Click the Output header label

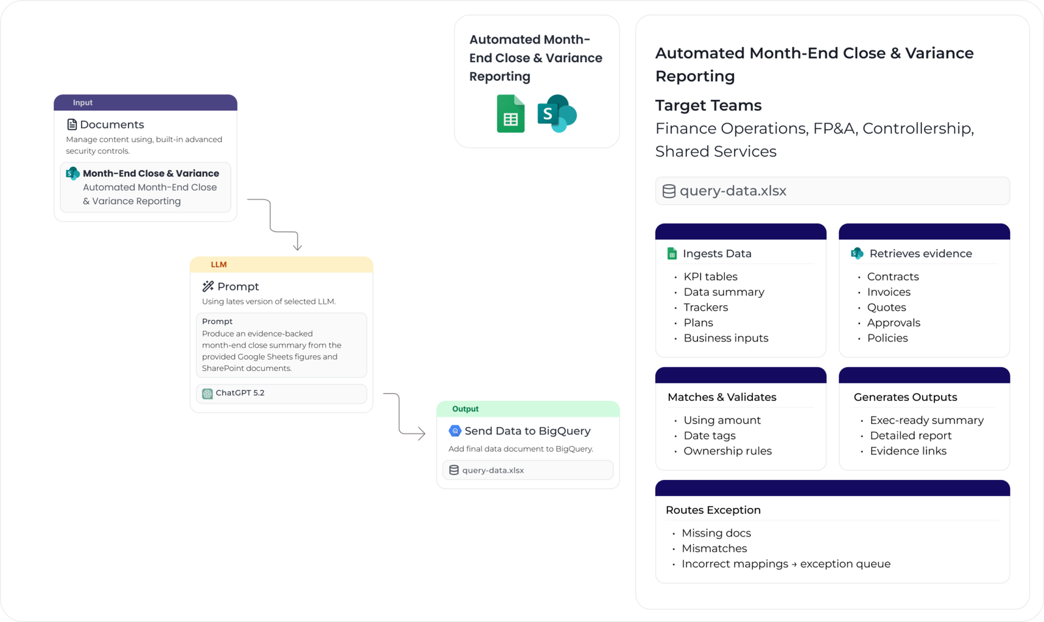(465, 409)
